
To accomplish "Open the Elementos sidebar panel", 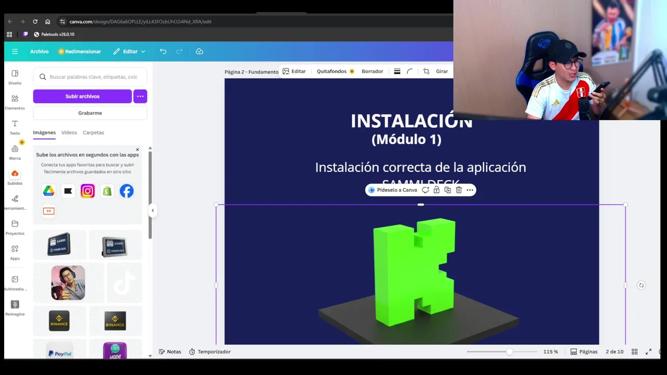I will (15, 102).
